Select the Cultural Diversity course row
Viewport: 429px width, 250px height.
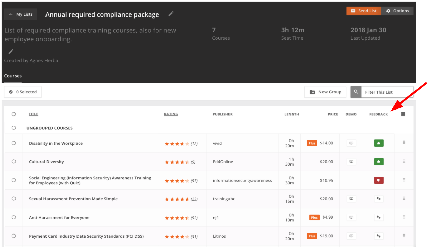click(14, 162)
